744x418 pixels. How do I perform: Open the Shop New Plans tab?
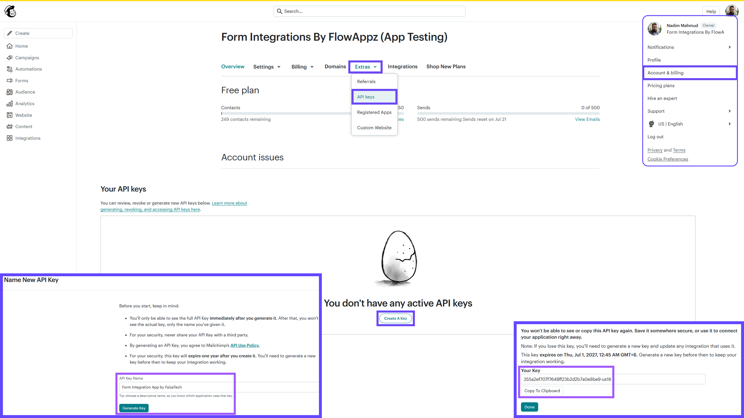[x=446, y=67]
